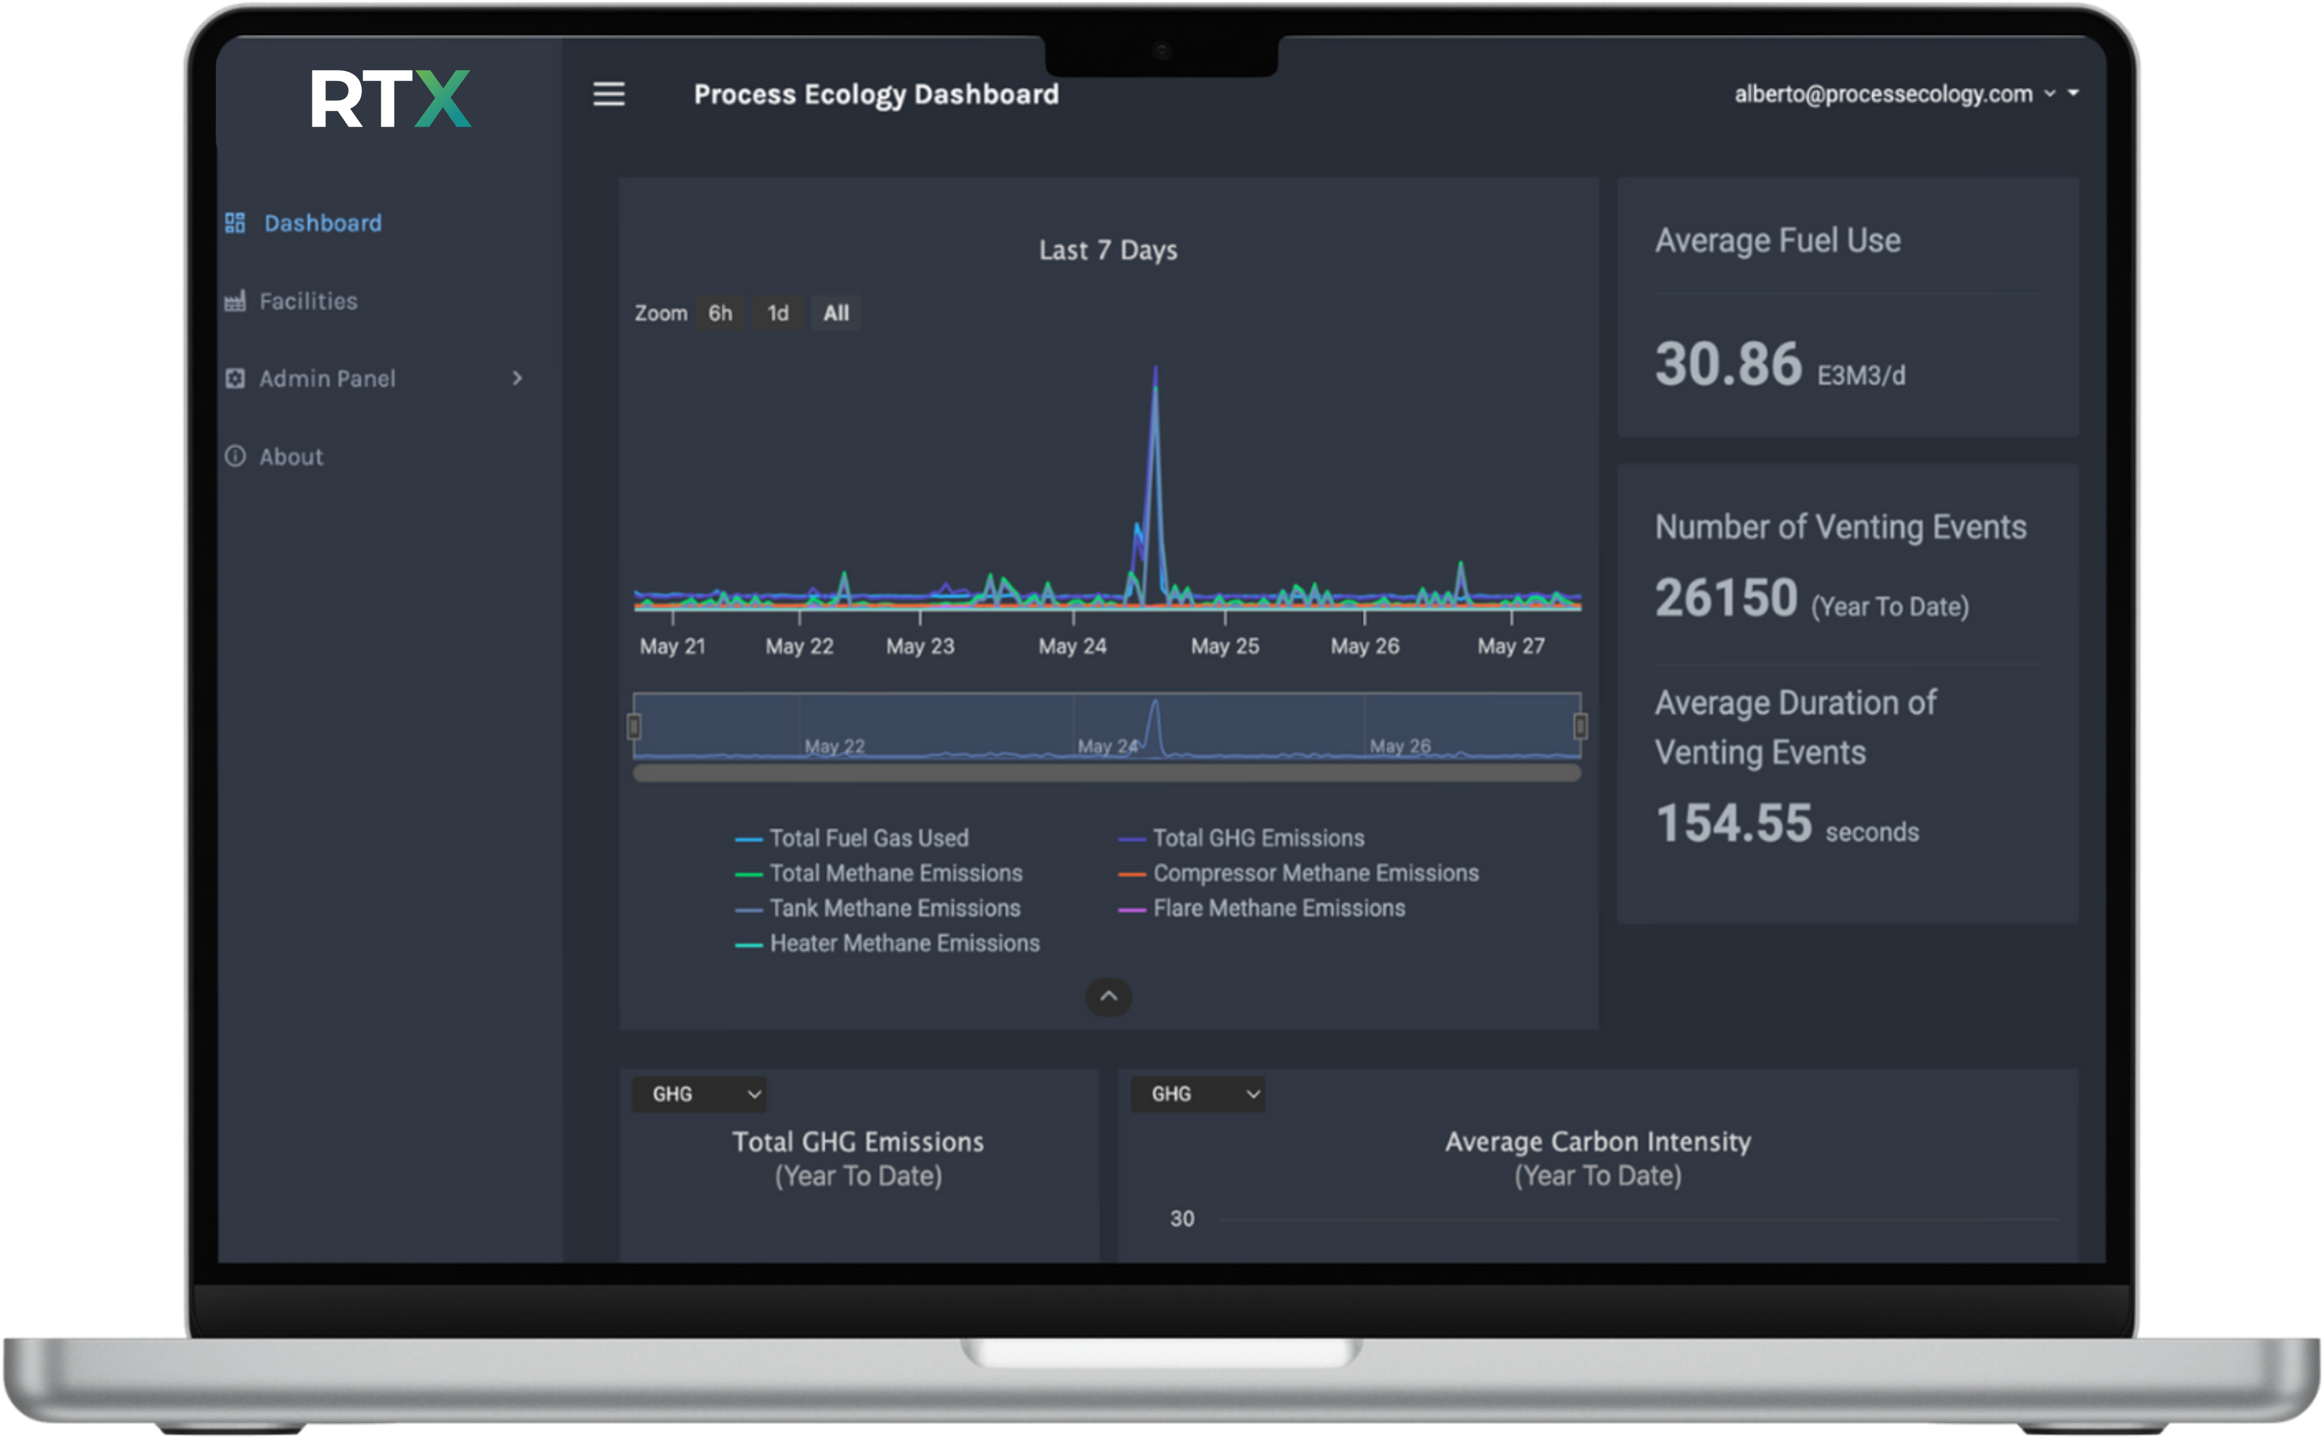Screen dimensions: 2322x1438
Task: Click the About info icon
Action: (x=235, y=457)
